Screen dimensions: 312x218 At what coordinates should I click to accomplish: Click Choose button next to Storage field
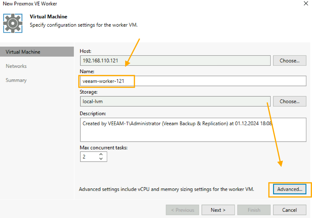289,101
